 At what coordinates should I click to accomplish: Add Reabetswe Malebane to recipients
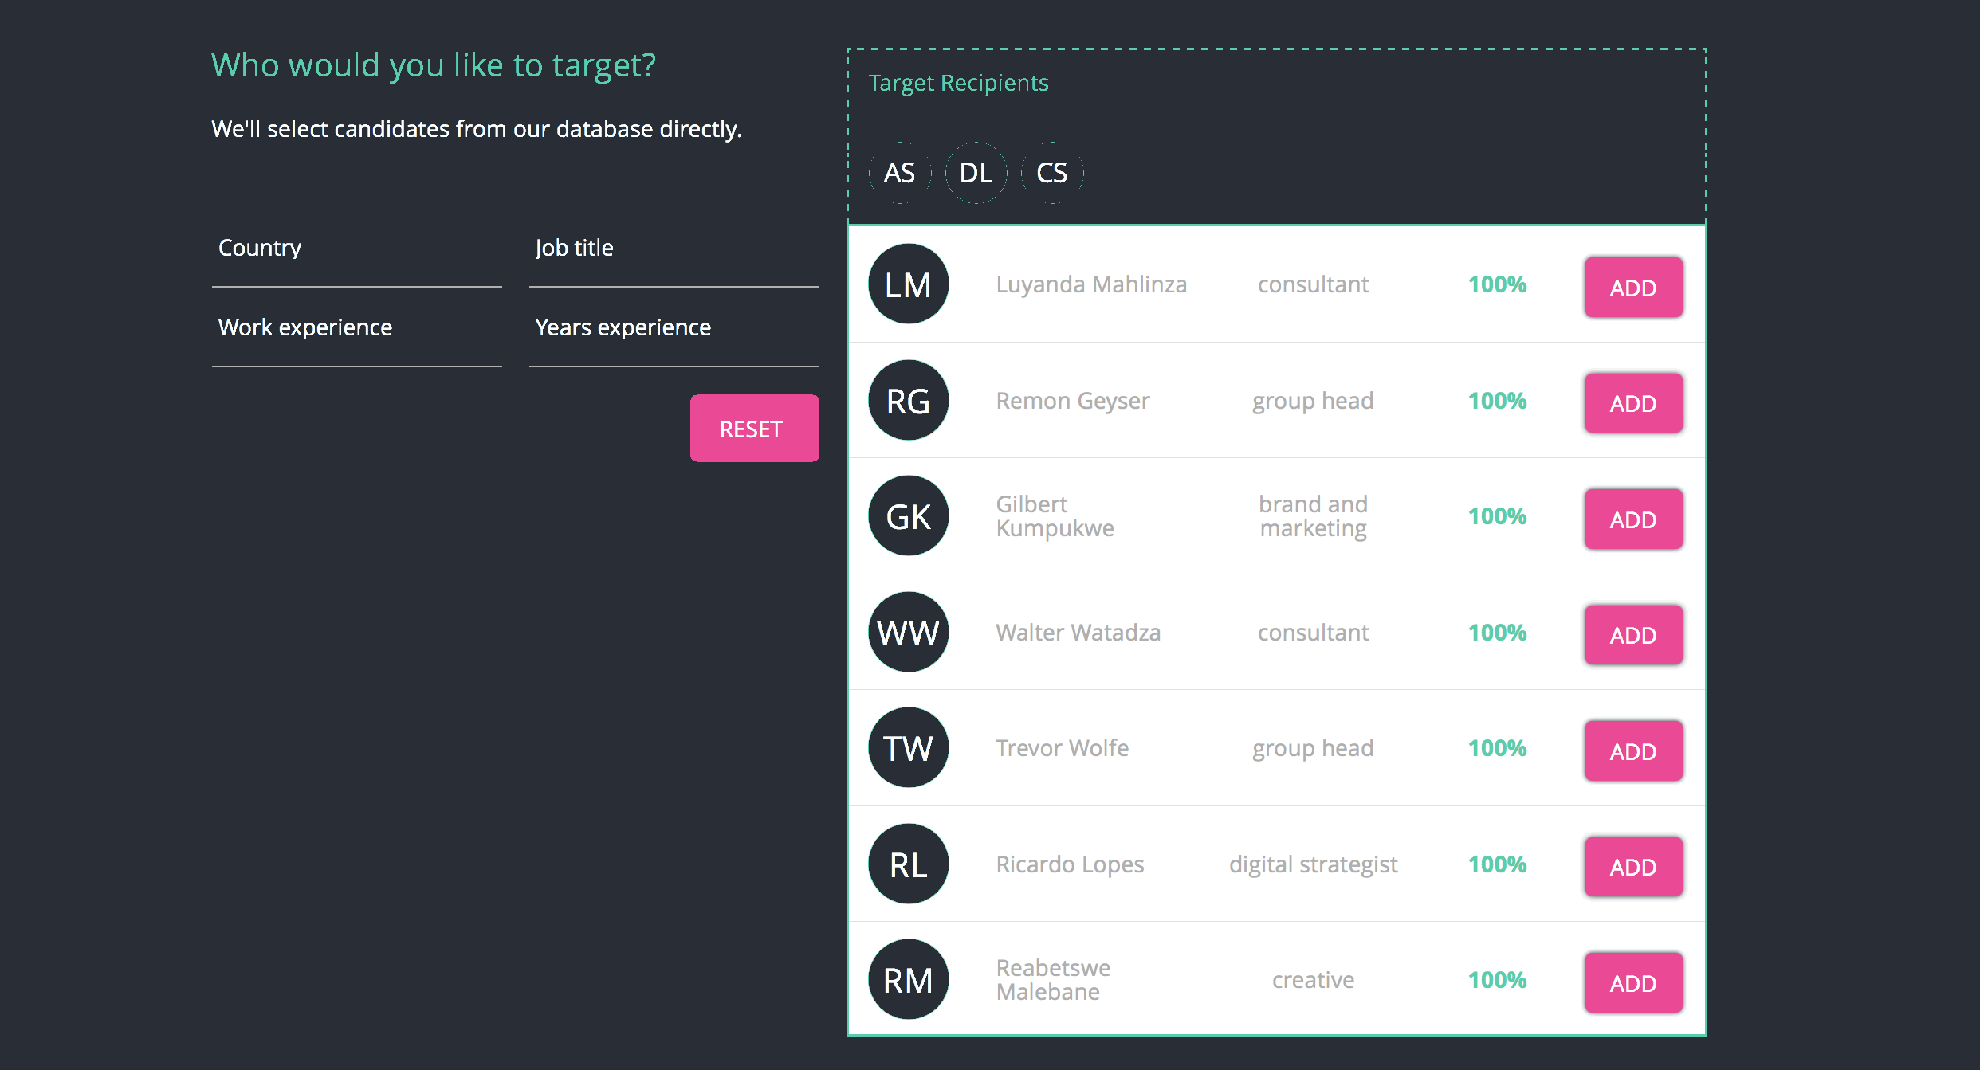click(1632, 983)
